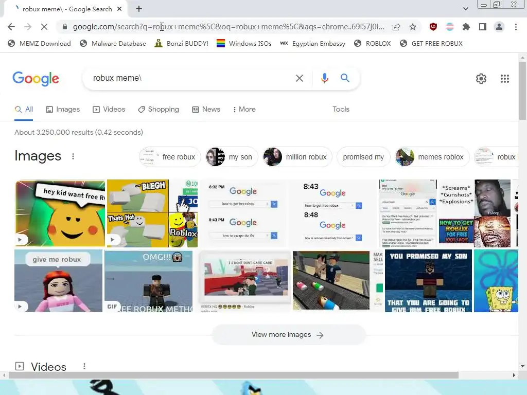The height and width of the screenshot is (395, 527).
Task: Click View more images button
Action: (x=288, y=335)
